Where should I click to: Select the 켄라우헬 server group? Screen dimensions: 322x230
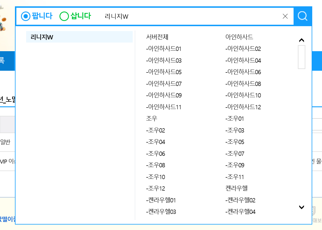point(236,188)
